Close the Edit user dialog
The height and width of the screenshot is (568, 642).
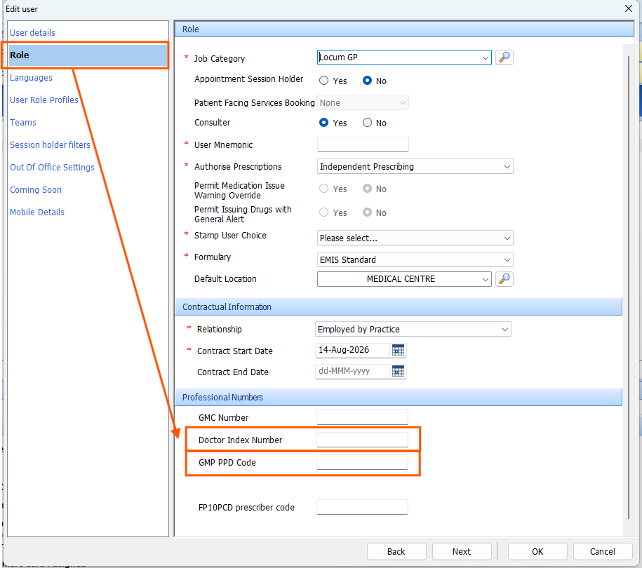pyautogui.click(x=629, y=8)
